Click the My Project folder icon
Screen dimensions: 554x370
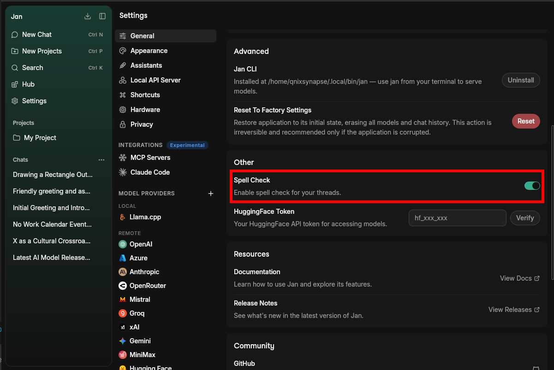(17, 138)
